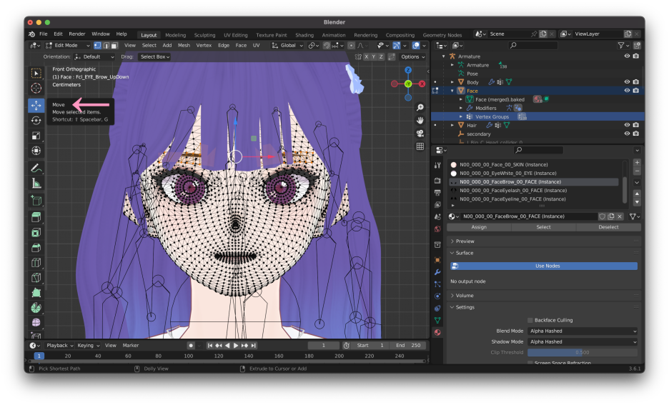Toggle the camera view icon
The image size is (669, 405).
[420, 134]
